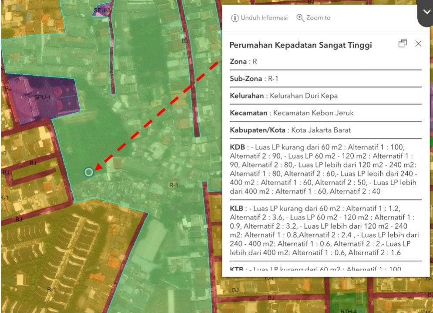
Task: Click the info icon beside Unduh Informasi
Action: click(x=235, y=18)
